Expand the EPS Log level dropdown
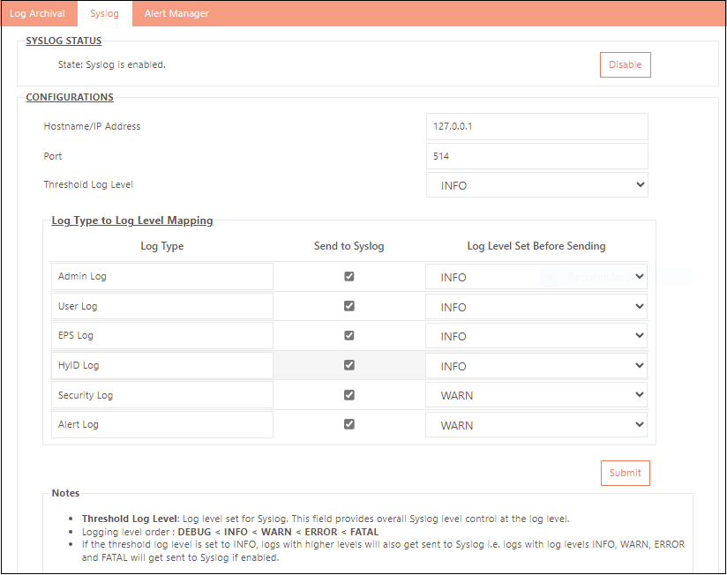 pos(536,336)
